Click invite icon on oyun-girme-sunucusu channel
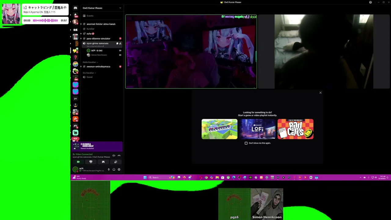Viewport: 391px width, 220px height. 120,43
